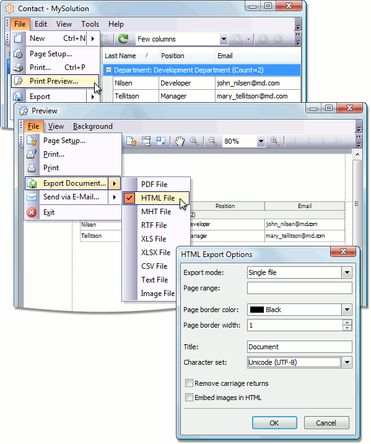Image resolution: width=371 pixels, height=444 pixels.
Task: Click the header and footer icon in Preview toolbar
Action: coord(146,141)
